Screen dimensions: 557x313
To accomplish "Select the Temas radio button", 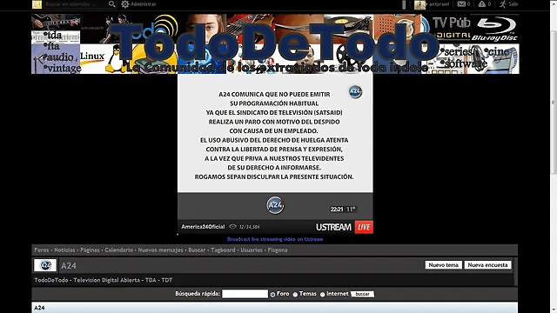I will pos(295,295).
